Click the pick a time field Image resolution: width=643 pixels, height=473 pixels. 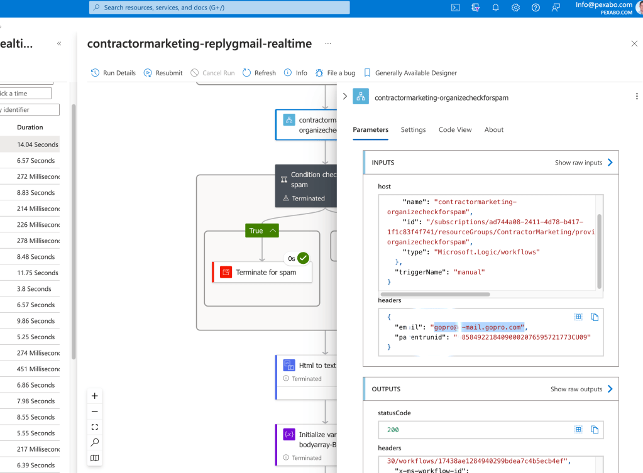[25, 94]
